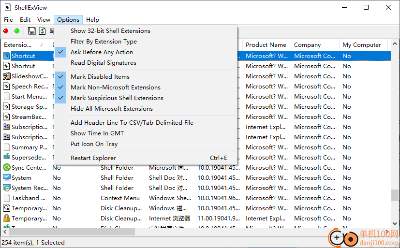Image resolution: width=400 pixels, height=248 pixels.
Task: Enable Read Digital Signatures option
Action: point(146,63)
